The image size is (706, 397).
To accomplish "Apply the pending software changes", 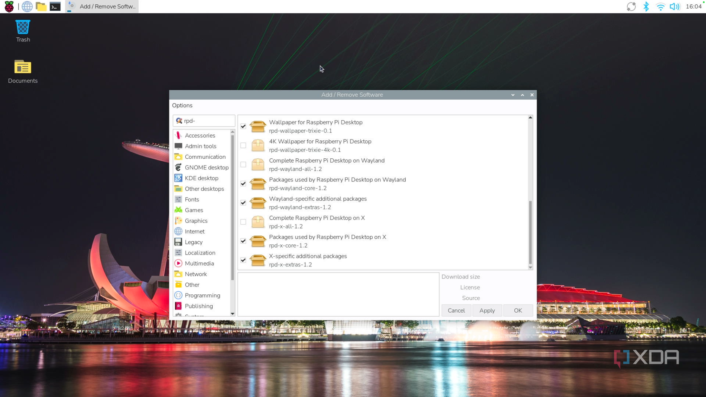I will tap(487, 310).
